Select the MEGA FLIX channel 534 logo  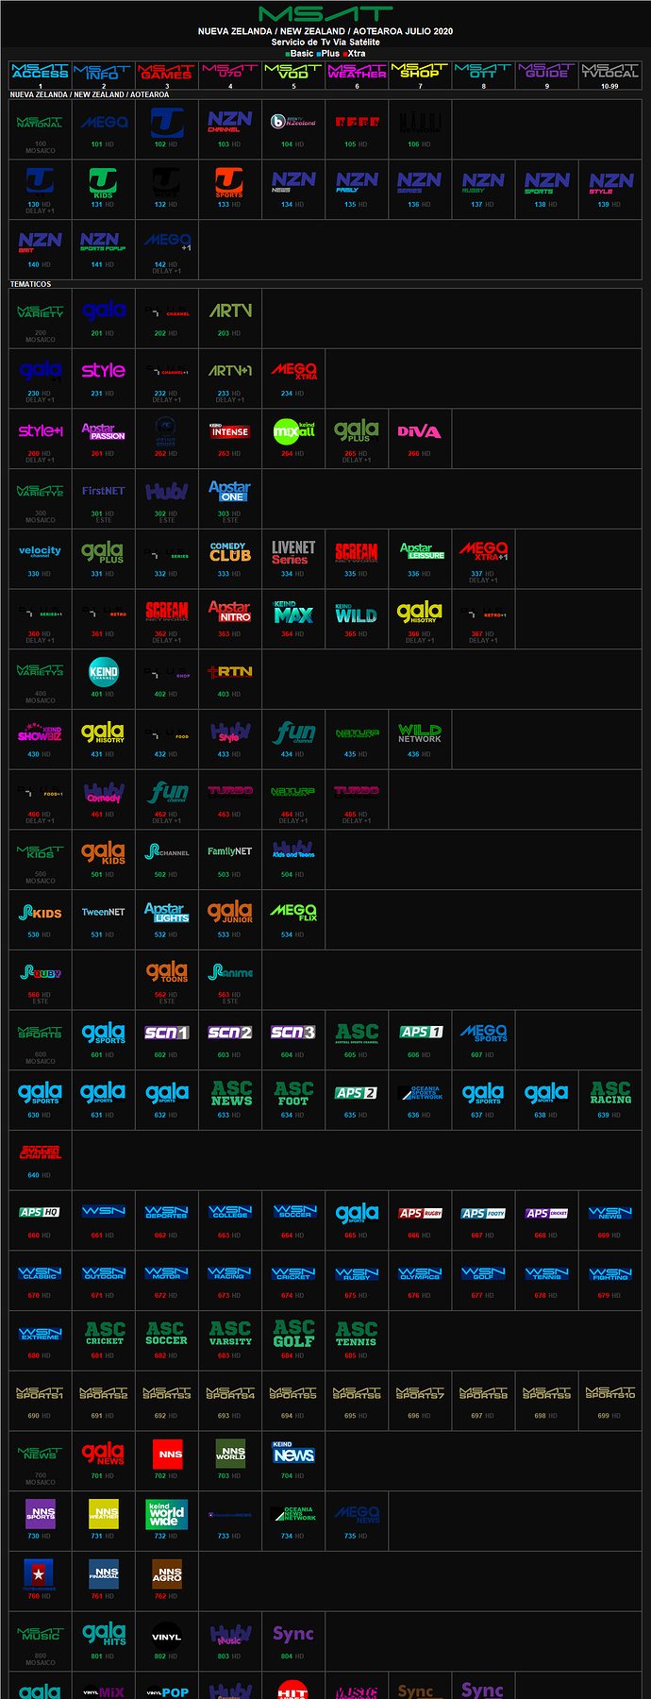(293, 912)
